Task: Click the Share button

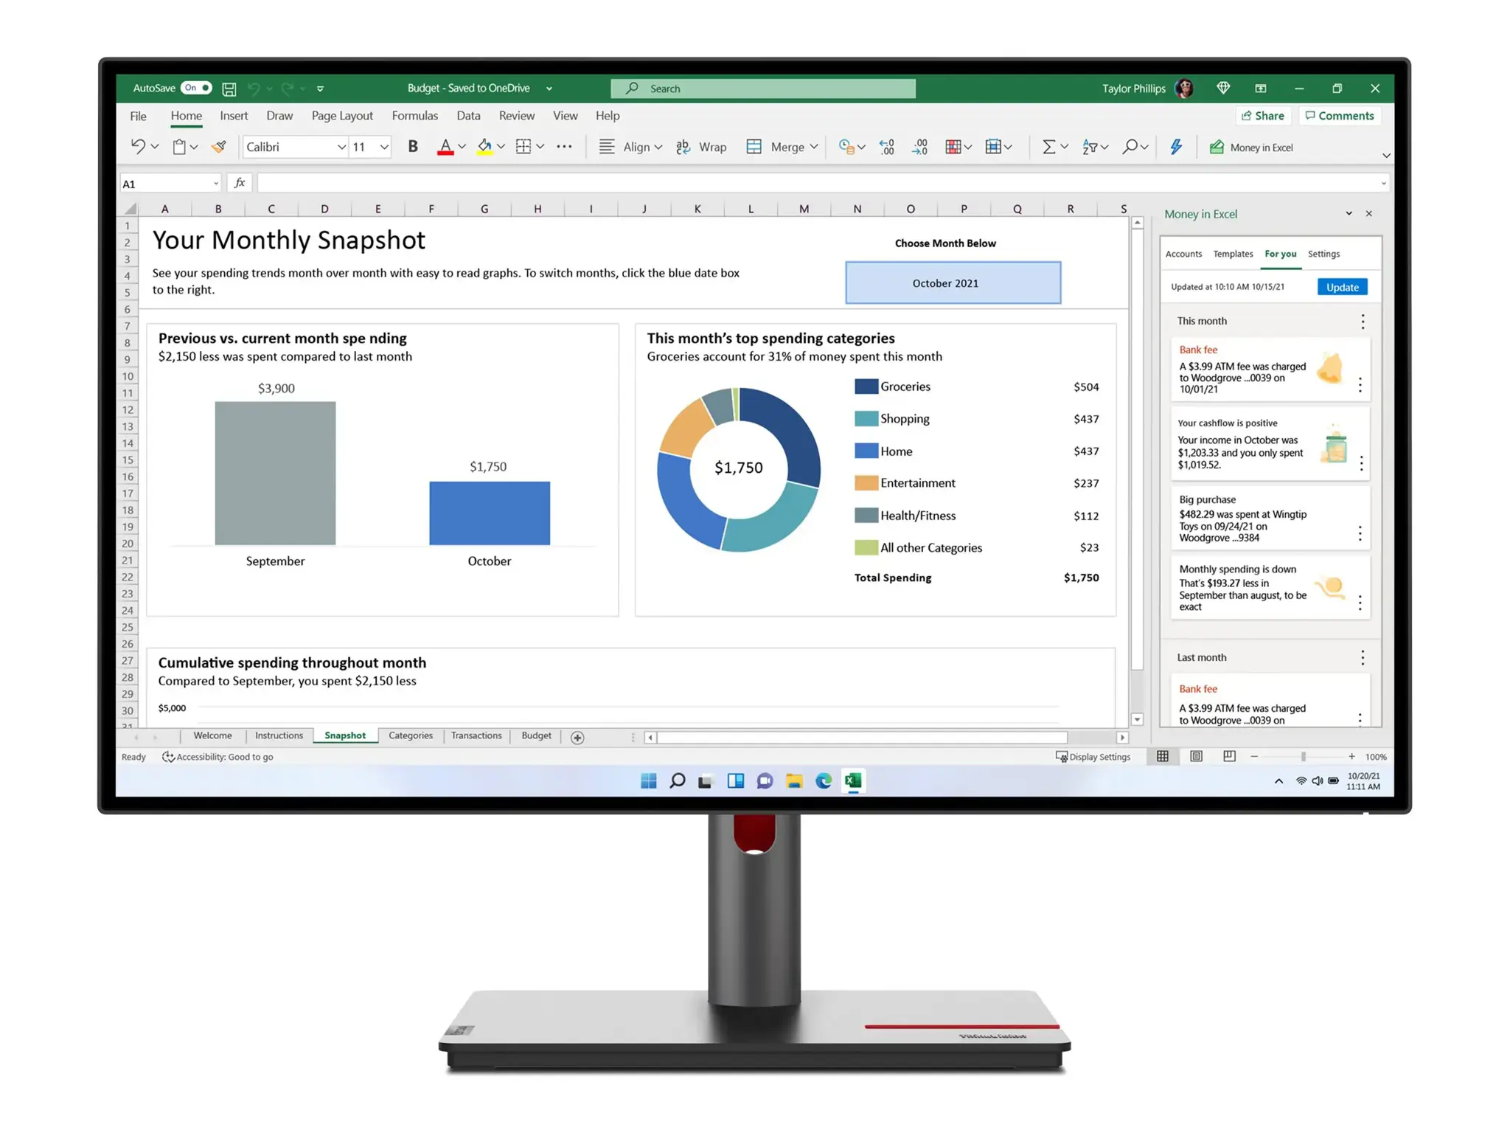Action: [x=1263, y=116]
